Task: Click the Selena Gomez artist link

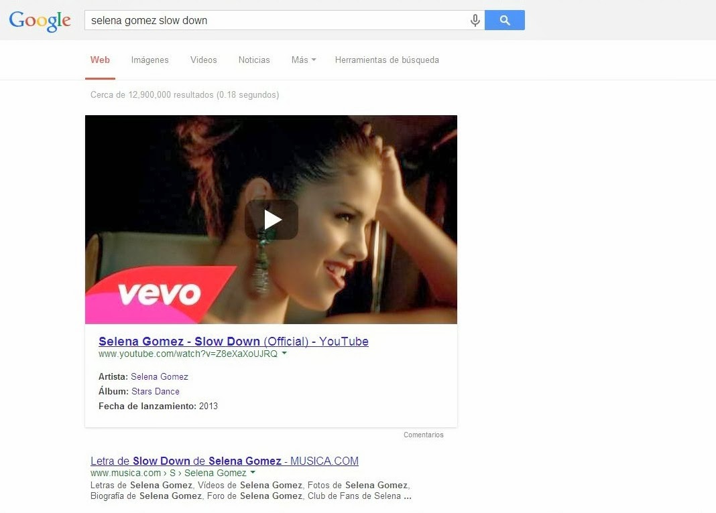Action: 160,376
